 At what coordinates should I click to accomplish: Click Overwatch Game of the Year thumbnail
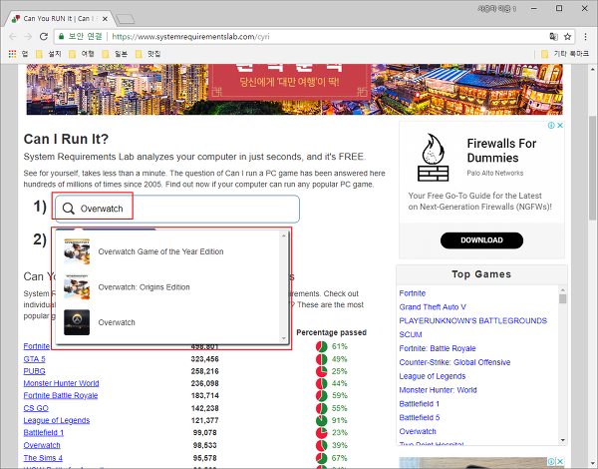click(x=77, y=251)
